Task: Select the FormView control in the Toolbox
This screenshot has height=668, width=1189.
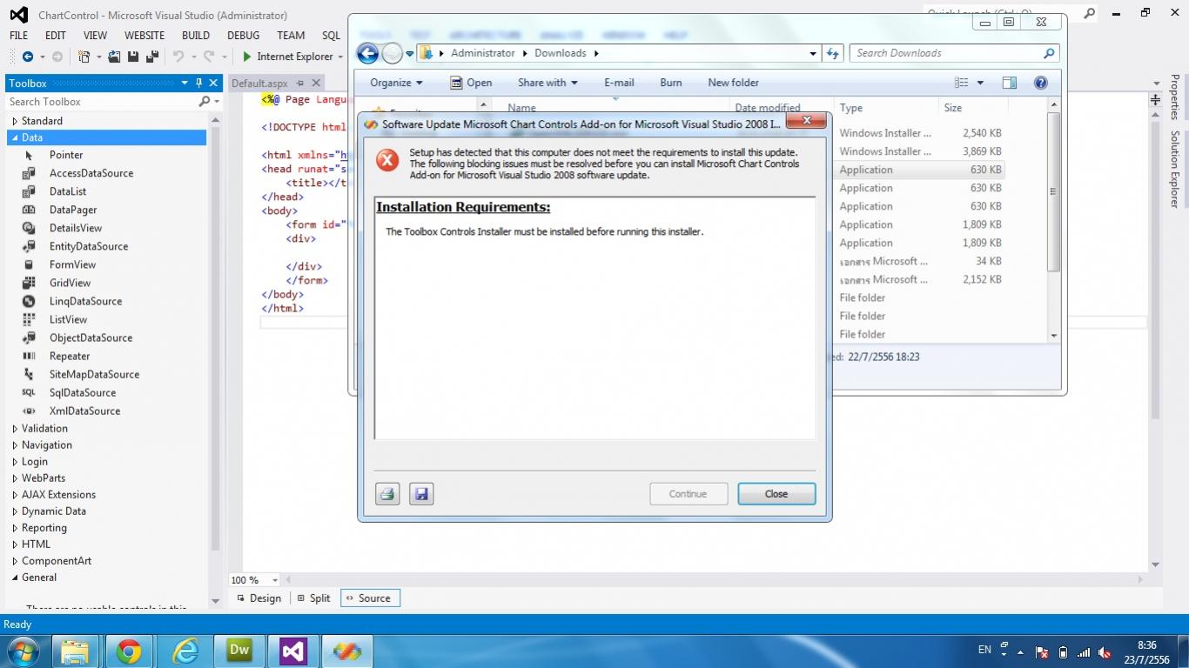Action: click(x=72, y=264)
